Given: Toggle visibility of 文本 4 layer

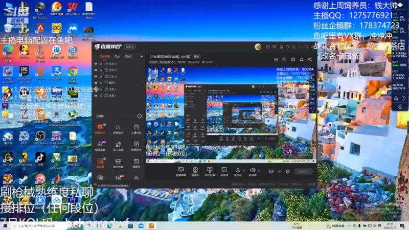Looking at the screenshot, I should tap(96, 63).
